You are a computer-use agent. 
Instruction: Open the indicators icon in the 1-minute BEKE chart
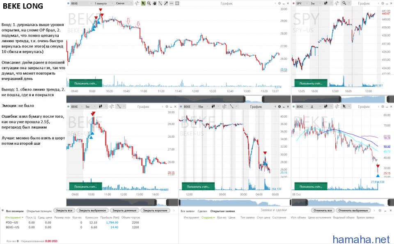(x=137, y=3)
